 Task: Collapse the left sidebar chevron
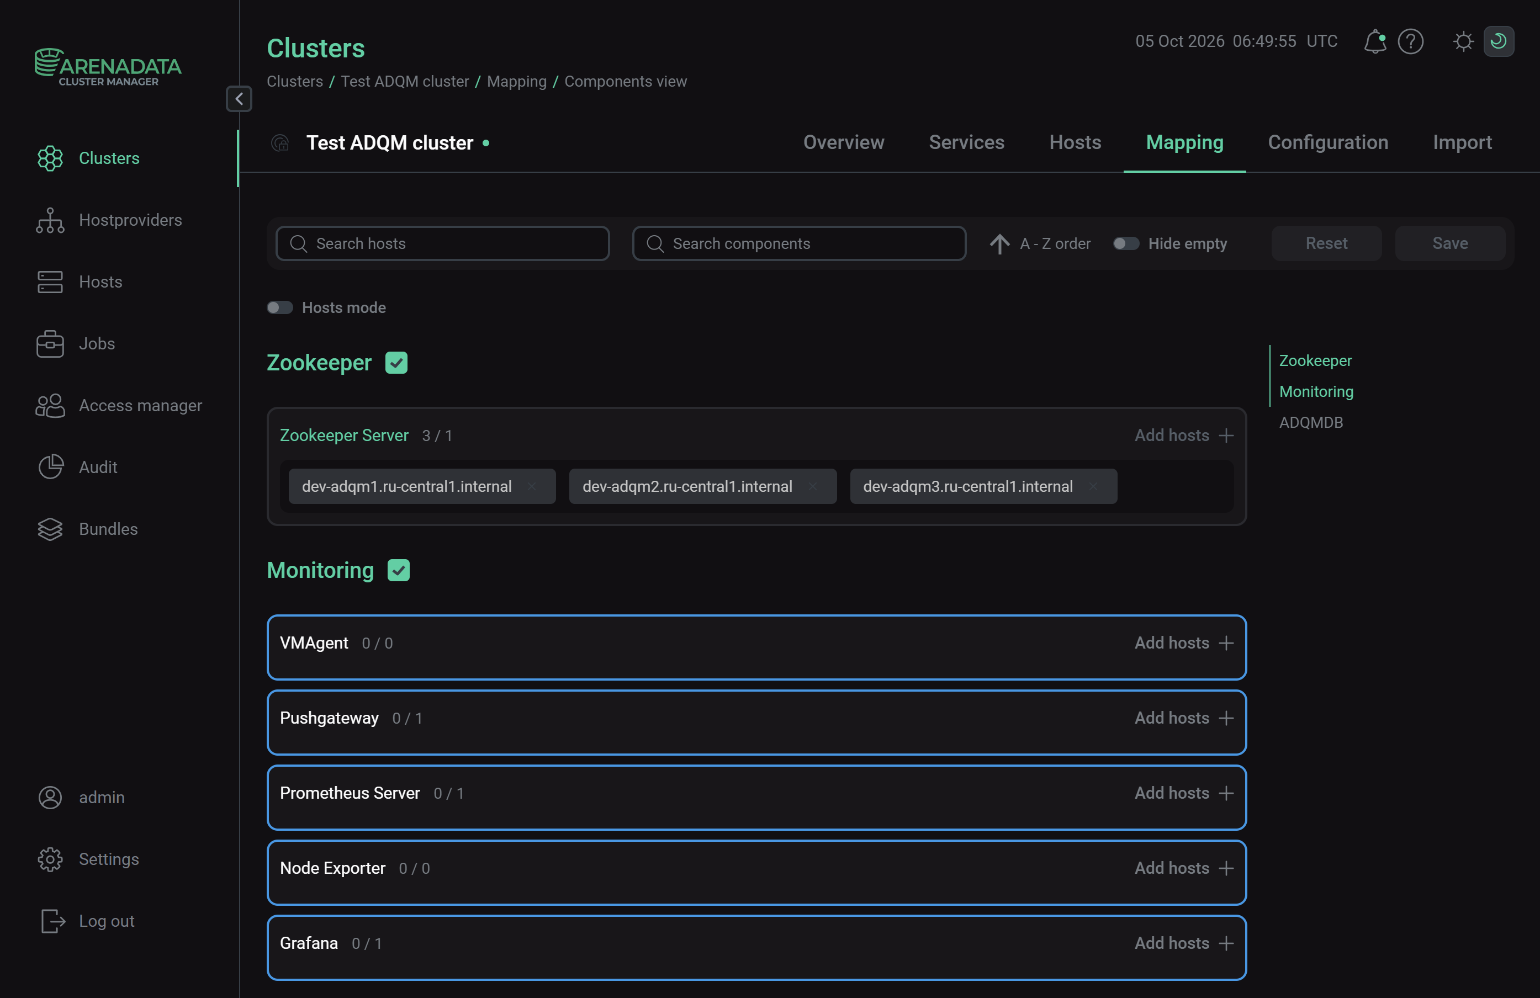point(239,99)
